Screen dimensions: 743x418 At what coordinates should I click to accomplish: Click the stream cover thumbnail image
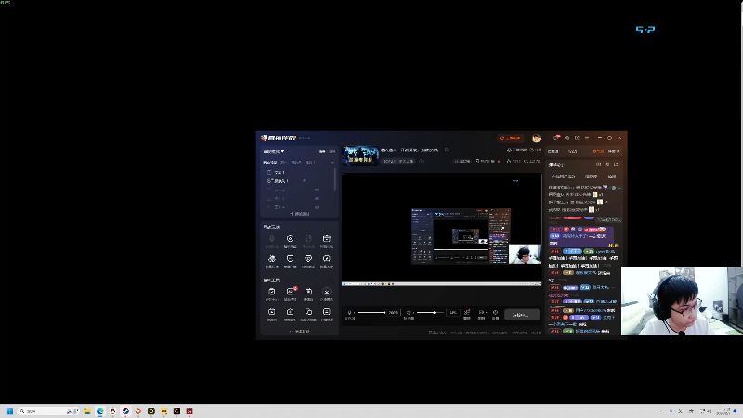pyautogui.click(x=360, y=156)
